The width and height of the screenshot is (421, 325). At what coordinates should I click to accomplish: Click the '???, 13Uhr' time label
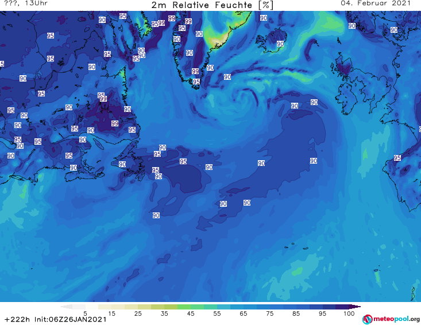coord(26,3)
